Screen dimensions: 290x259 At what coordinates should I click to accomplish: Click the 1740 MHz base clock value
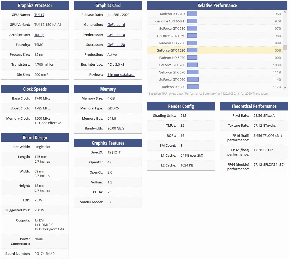pyautogui.click(x=42, y=98)
